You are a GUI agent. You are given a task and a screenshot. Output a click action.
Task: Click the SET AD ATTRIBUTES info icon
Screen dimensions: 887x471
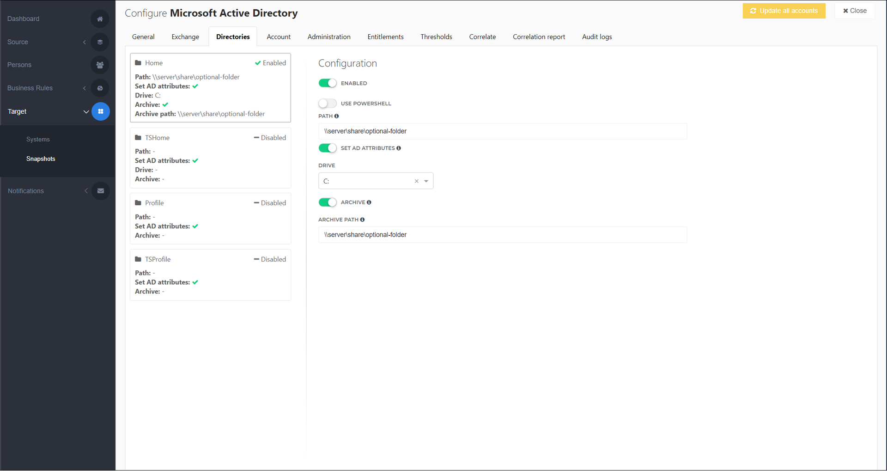click(x=399, y=148)
